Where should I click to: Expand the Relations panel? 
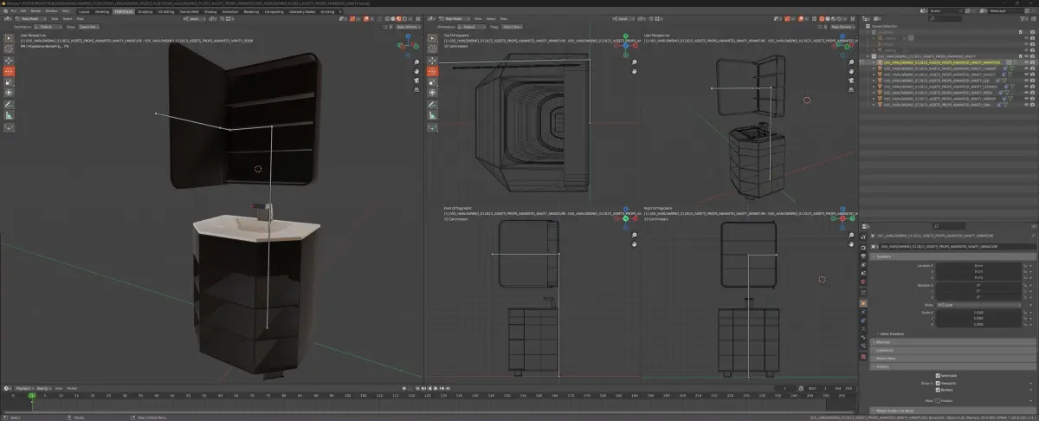click(x=952, y=341)
